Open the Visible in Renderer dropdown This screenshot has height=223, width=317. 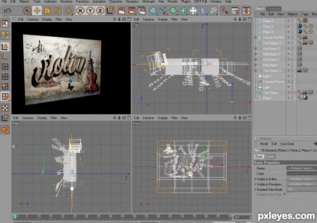pos(302,185)
